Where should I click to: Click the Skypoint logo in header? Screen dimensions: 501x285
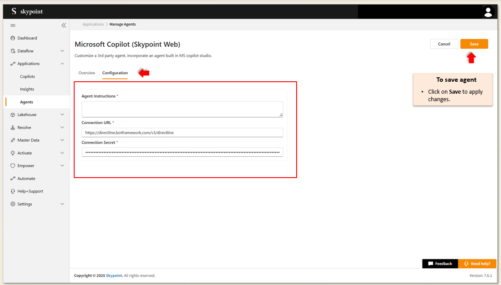pos(27,11)
